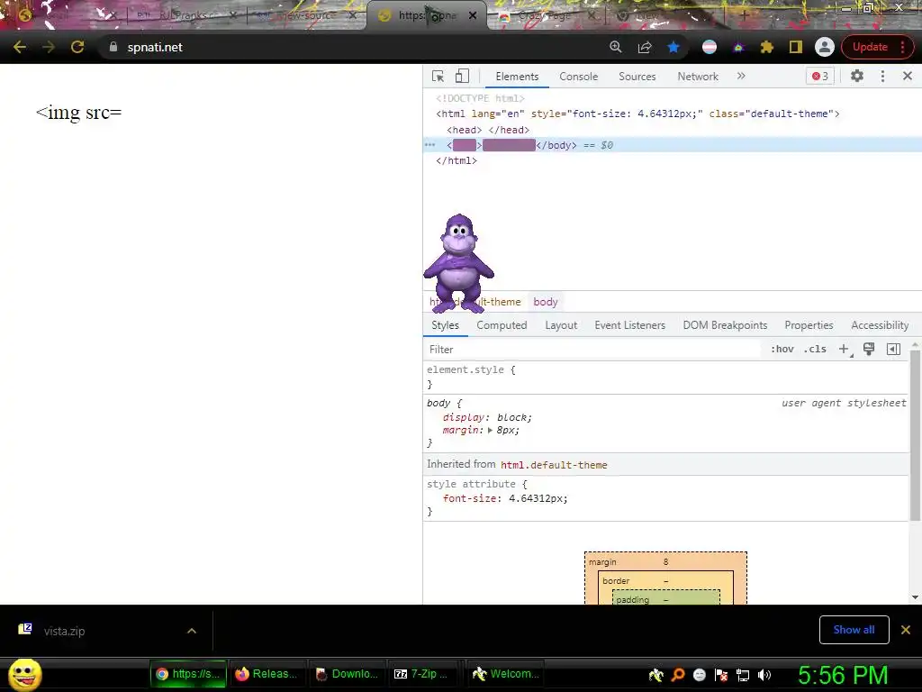
Task: Go back to the previous page
Action: (x=20, y=47)
